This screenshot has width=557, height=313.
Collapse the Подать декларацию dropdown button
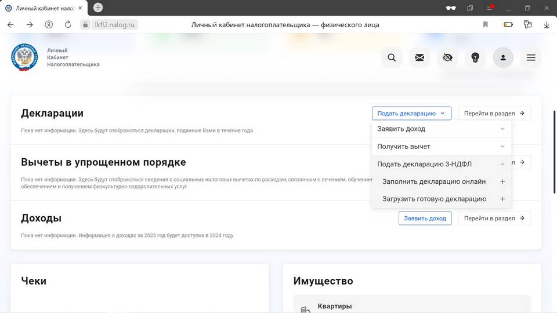pyautogui.click(x=412, y=113)
